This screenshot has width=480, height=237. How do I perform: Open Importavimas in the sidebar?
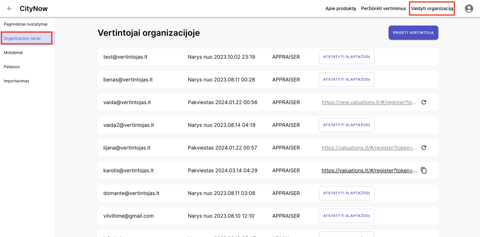[16, 81]
